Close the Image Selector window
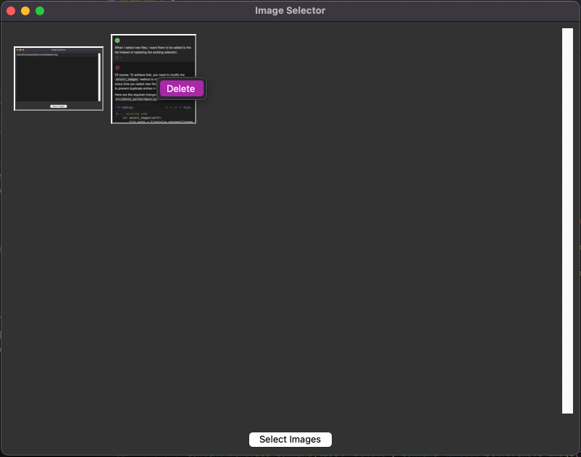This screenshot has height=457, width=581. 11,11
